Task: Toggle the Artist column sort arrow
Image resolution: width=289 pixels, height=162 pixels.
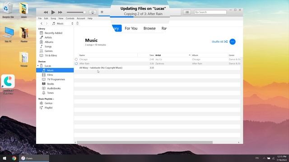Action: (x=190, y=55)
